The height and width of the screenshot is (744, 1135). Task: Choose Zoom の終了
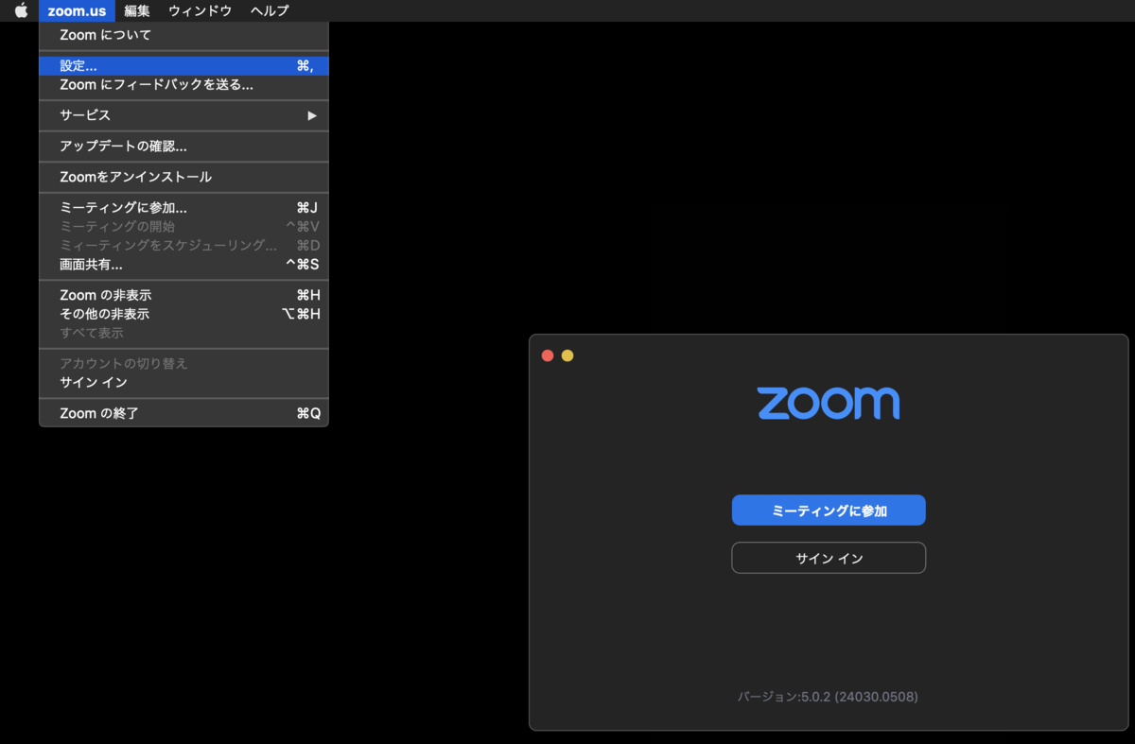183,413
